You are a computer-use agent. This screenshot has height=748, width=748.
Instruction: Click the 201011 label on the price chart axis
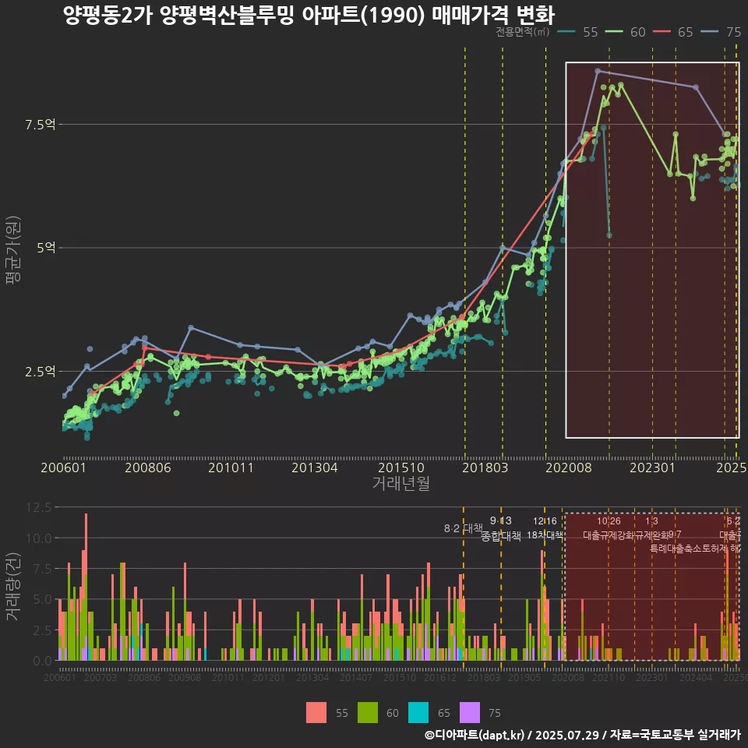pyautogui.click(x=231, y=467)
